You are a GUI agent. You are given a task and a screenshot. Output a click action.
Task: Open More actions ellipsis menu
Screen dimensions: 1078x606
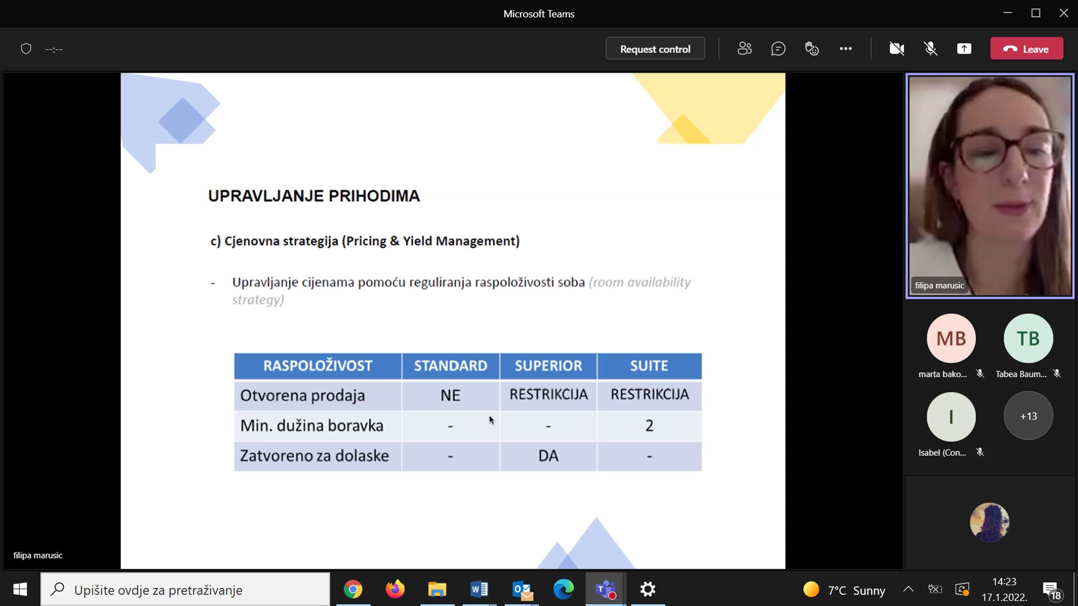pyautogui.click(x=845, y=49)
